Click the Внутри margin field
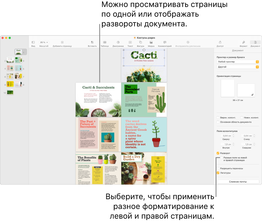262x223 pixels. point(226,144)
